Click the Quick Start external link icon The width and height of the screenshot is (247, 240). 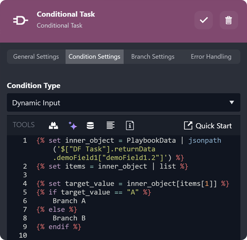(188, 125)
